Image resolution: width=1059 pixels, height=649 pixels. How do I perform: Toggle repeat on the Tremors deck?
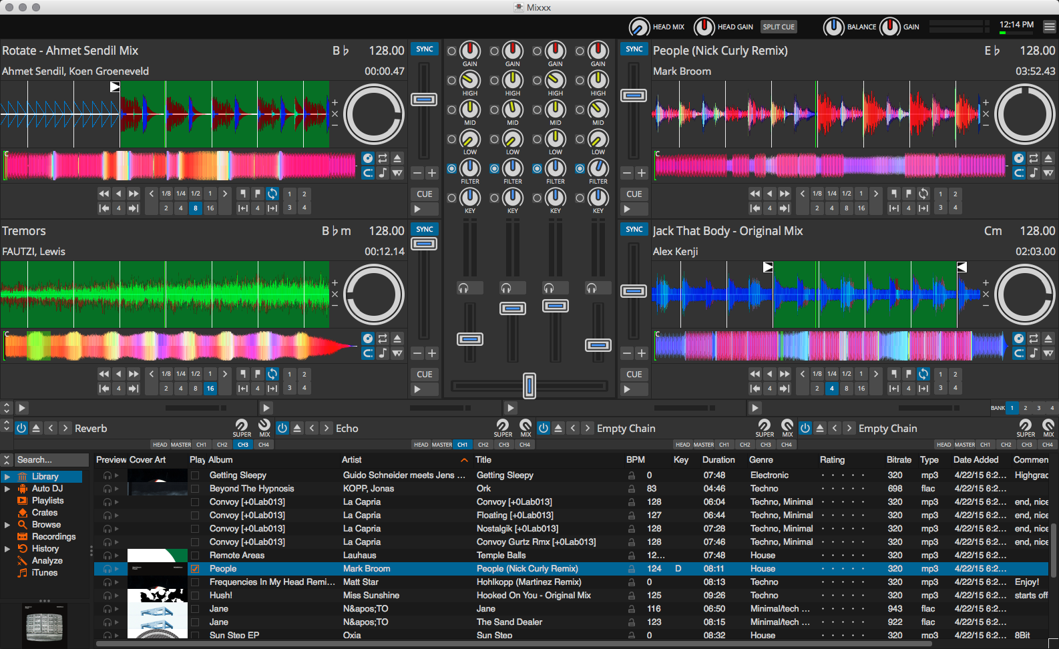[383, 339]
